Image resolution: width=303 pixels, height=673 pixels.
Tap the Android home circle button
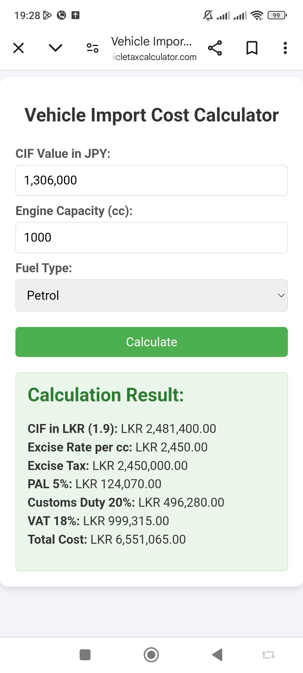[x=151, y=655]
